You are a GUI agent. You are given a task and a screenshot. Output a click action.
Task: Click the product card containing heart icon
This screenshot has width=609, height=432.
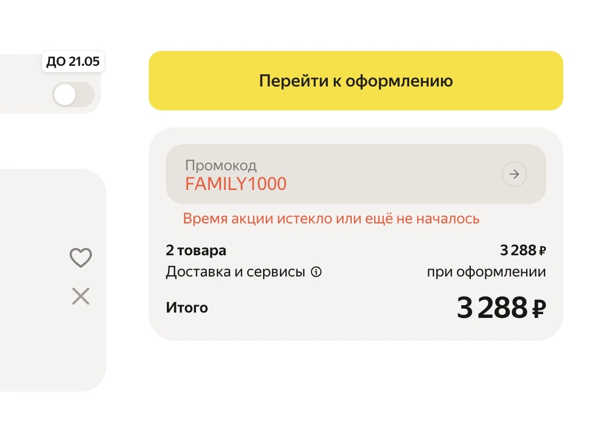(53, 280)
